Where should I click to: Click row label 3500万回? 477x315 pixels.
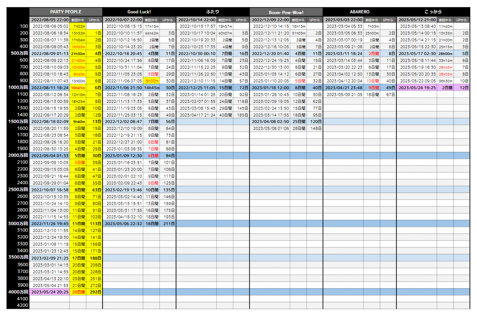coord(19,257)
